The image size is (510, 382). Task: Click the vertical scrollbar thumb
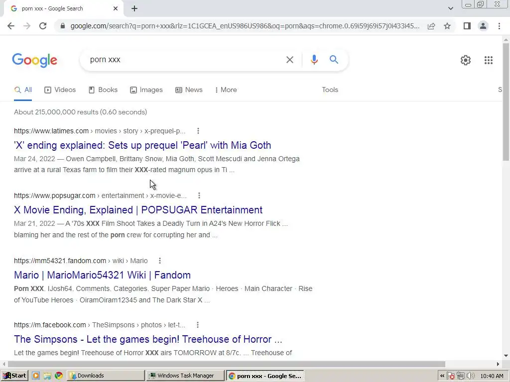506,101
